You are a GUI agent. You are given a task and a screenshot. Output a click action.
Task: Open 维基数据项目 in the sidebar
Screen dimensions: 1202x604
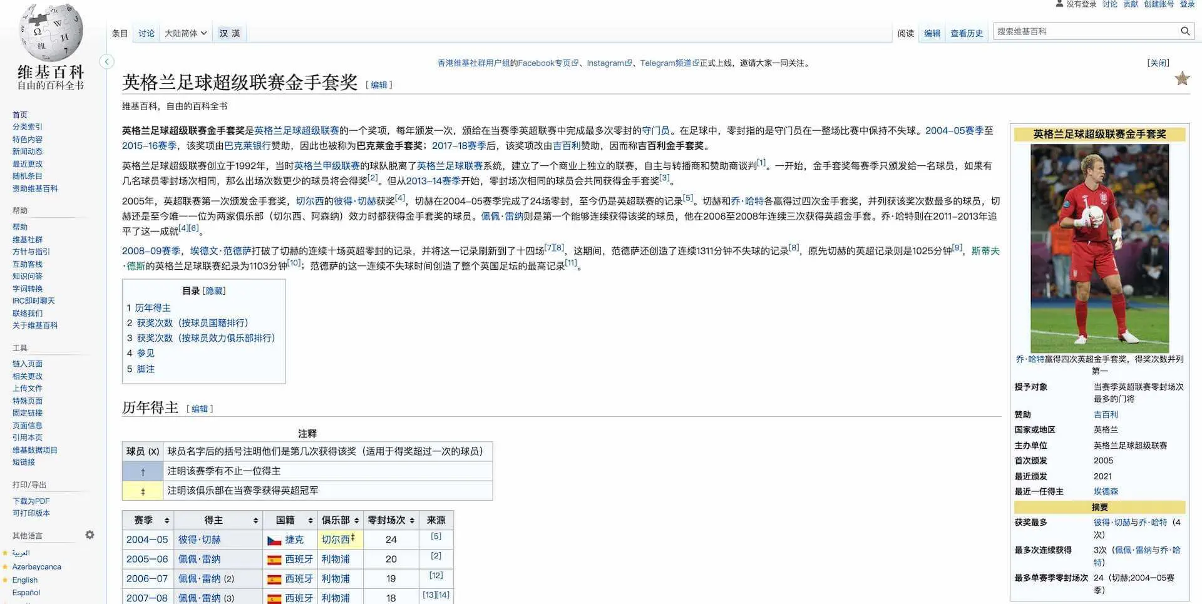(34, 450)
